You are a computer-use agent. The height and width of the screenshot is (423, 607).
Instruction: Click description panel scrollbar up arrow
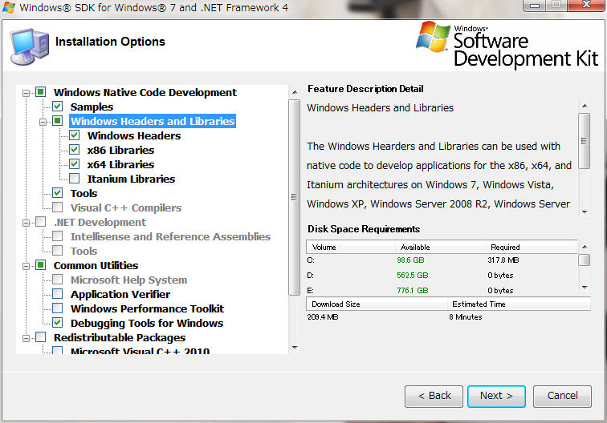[585, 106]
